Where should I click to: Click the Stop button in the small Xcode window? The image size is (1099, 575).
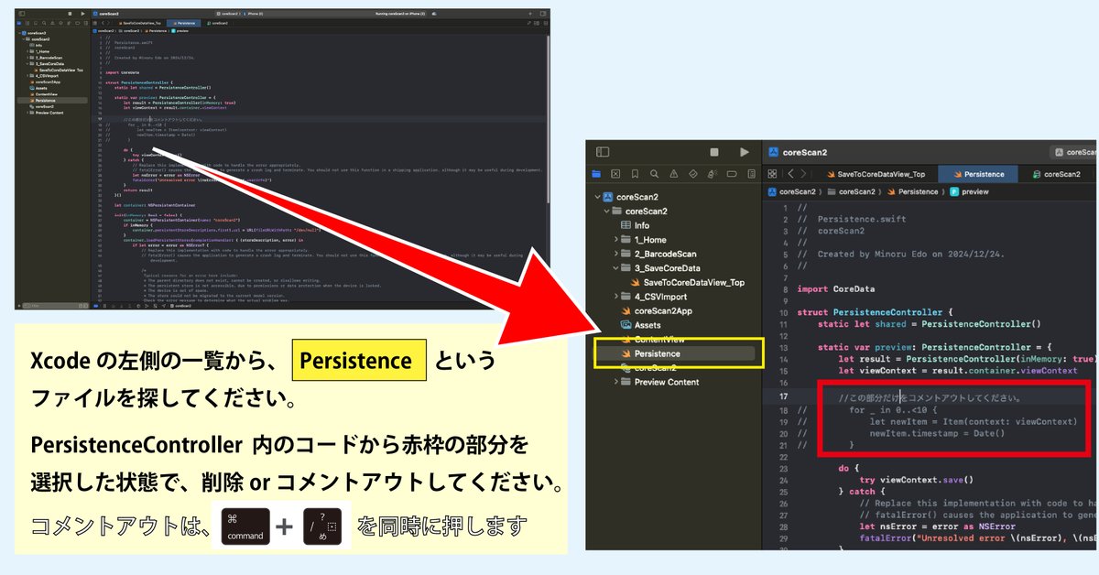pyautogui.click(x=70, y=14)
